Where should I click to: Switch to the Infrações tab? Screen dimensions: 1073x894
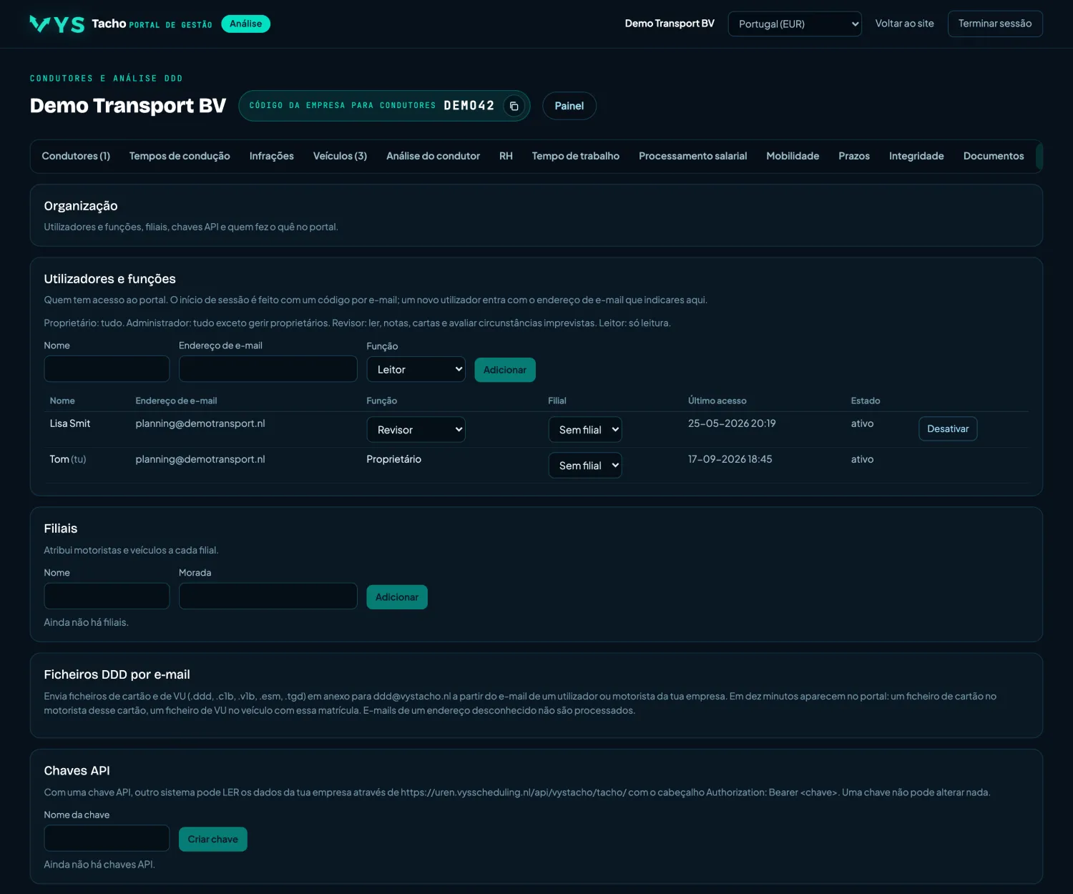(x=272, y=156)
